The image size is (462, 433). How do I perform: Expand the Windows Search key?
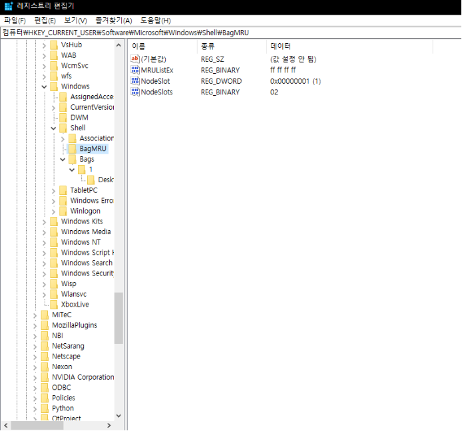coord(44,264)
